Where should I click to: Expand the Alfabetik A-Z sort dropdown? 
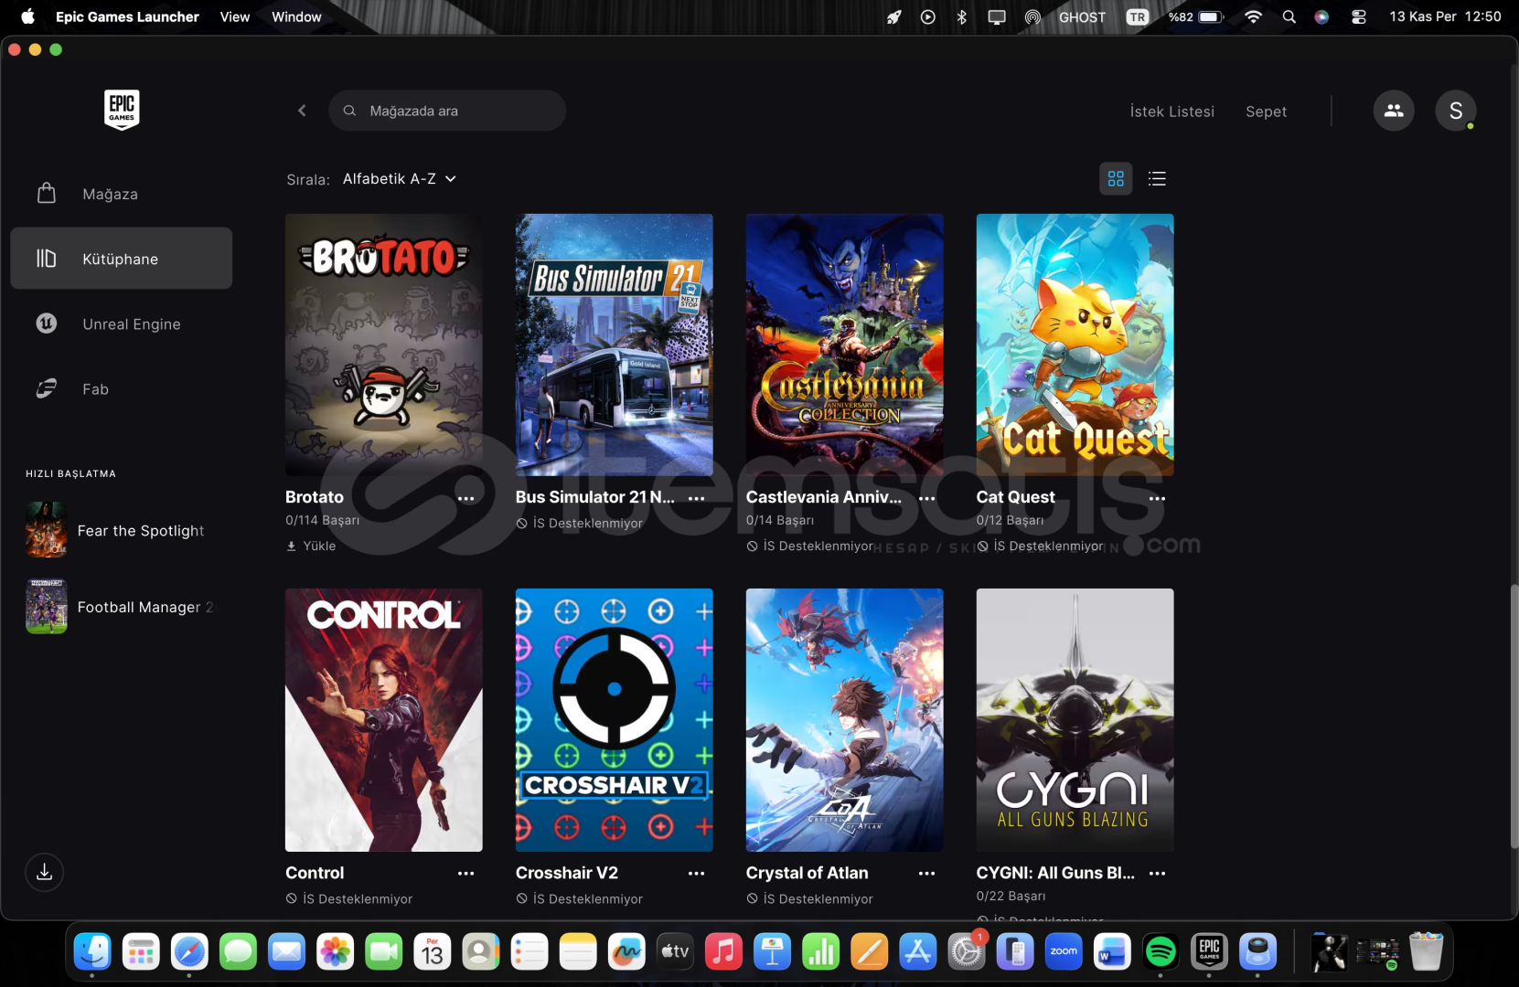click(399, 179)
